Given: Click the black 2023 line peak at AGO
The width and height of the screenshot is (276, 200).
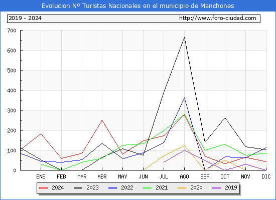Looking at the screenshot, I should (x=184, y=37).
